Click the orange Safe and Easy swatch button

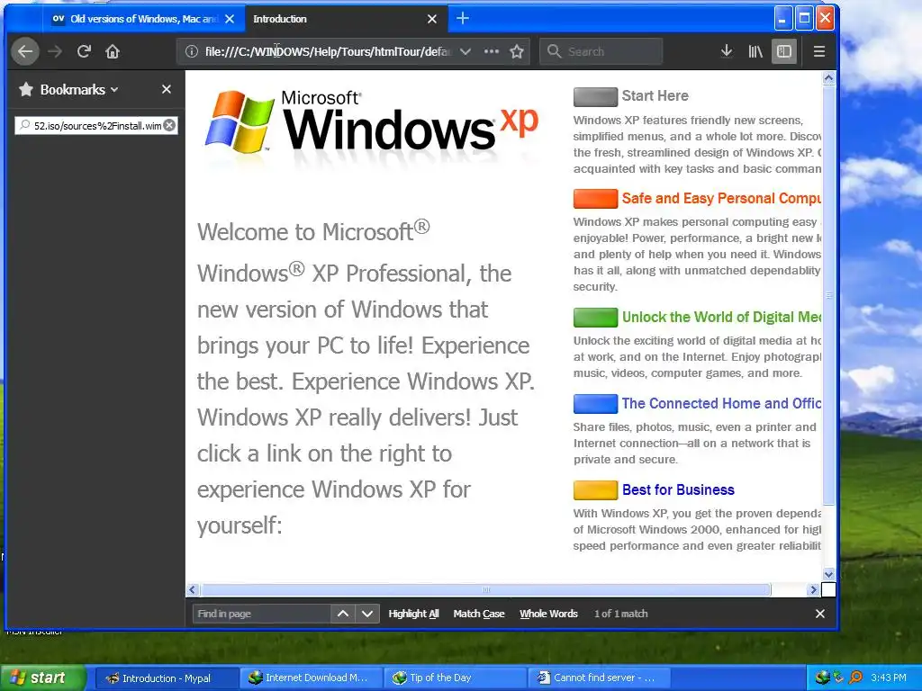[595, 199]
